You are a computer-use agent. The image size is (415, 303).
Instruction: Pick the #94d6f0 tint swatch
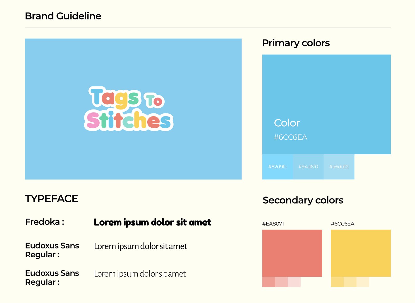(x=308, y=167)
